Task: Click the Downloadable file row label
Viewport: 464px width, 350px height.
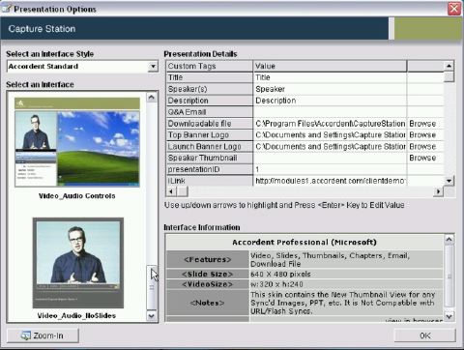Action: (x=210, y=124)
